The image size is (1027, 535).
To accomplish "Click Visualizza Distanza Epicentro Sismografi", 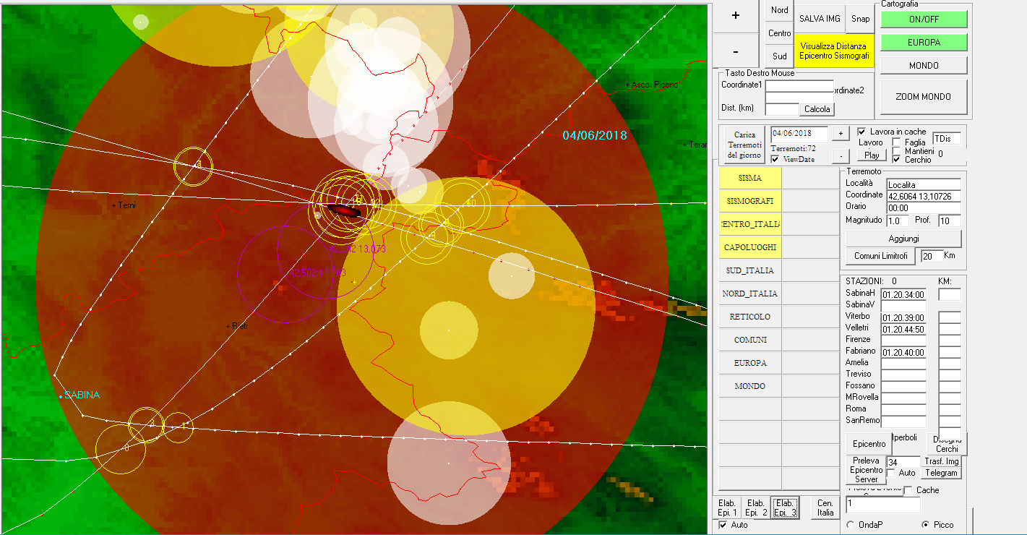I will click(833, 51).
